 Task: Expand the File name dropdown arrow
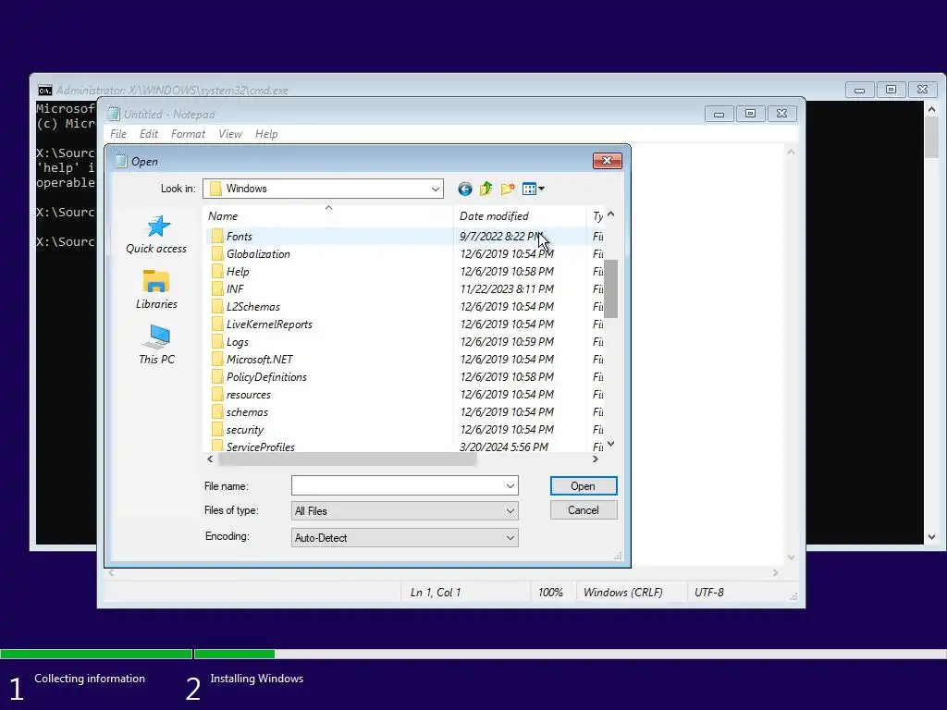click(x=510, y=486)
